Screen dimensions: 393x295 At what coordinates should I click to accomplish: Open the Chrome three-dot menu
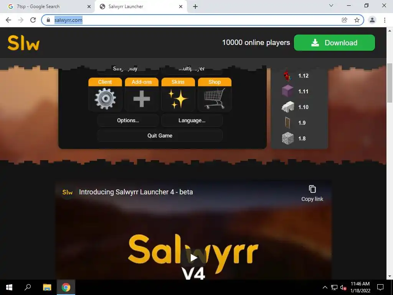pyautogui.click(x=385, y=20)
